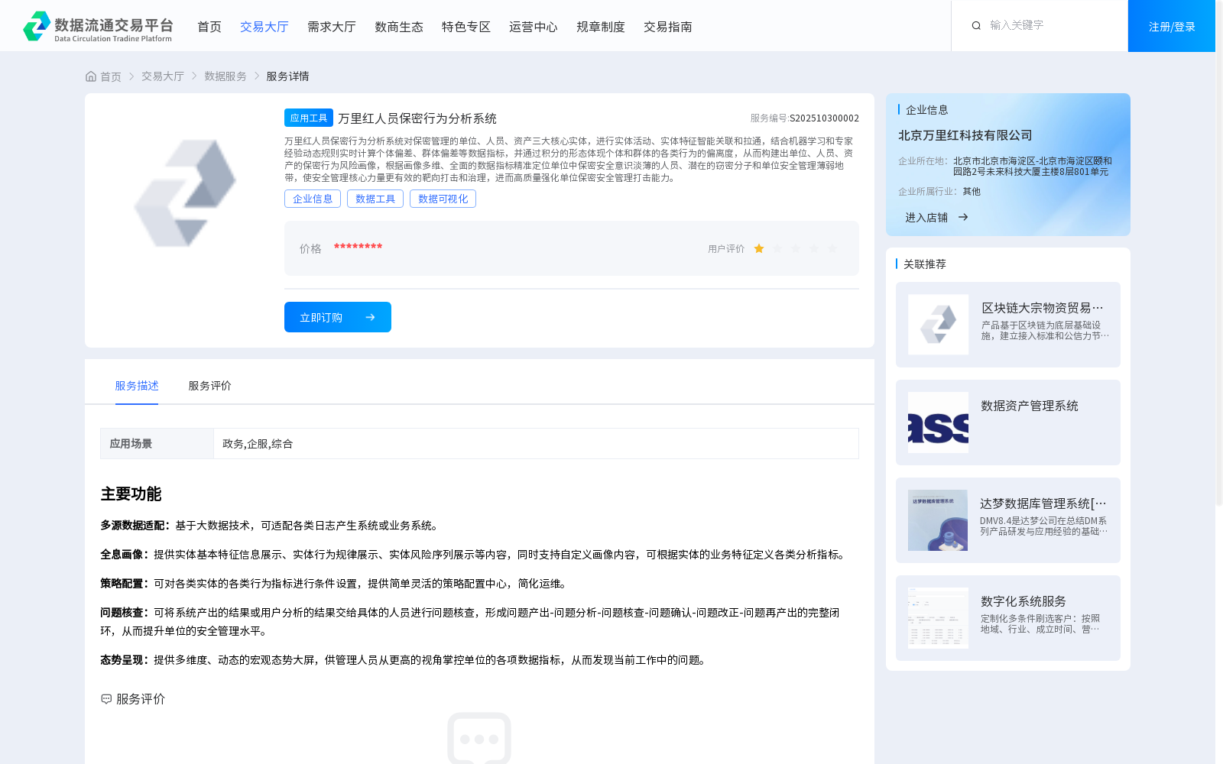This screenshot has height=764, width=1223.
Task: Click the 企业信息 tag
Action: tap(313, 199)
